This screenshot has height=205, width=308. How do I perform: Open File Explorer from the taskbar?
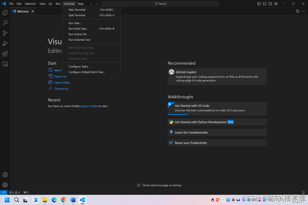45,200
